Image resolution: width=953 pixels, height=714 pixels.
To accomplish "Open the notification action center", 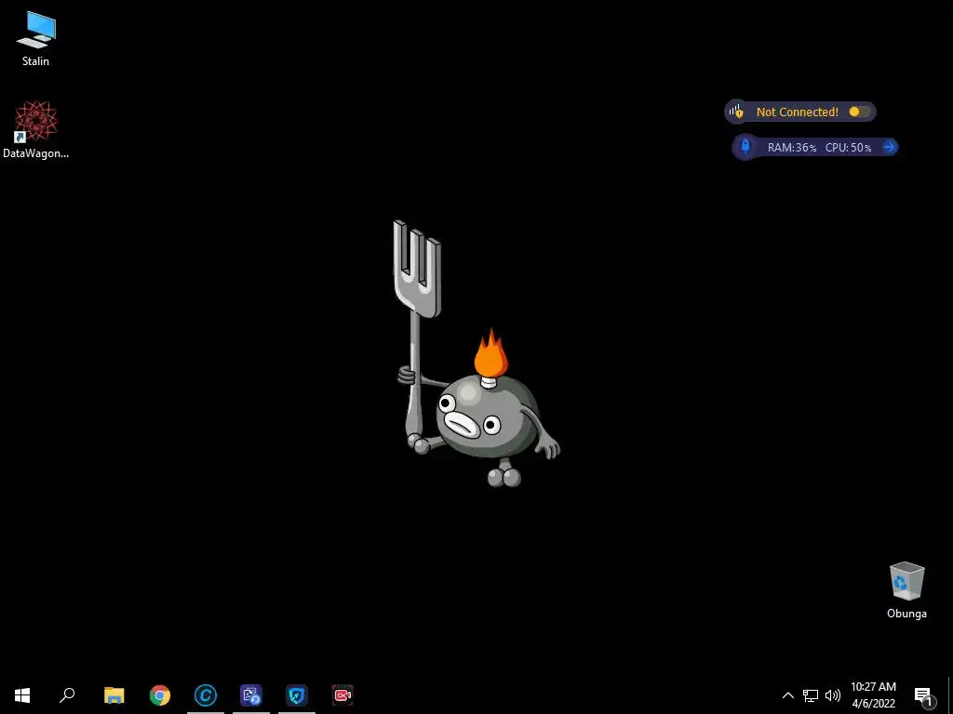I will 922,695.
